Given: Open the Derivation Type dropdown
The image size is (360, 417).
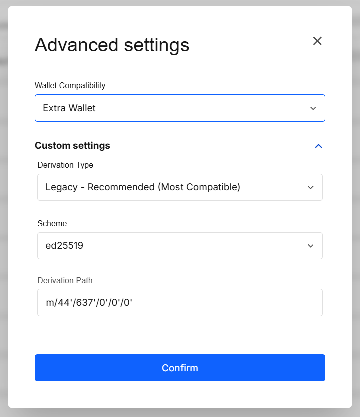Looking at the screenshot, I should pos(180,187).
